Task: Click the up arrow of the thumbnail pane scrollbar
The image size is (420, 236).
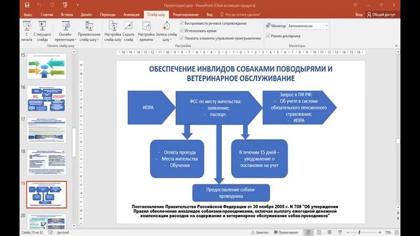Action: tap(74, 52)
